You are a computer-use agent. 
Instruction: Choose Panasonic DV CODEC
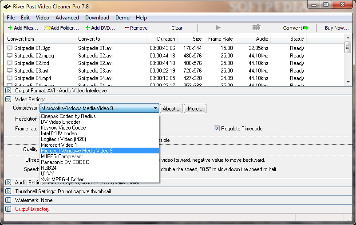[99, 162]
